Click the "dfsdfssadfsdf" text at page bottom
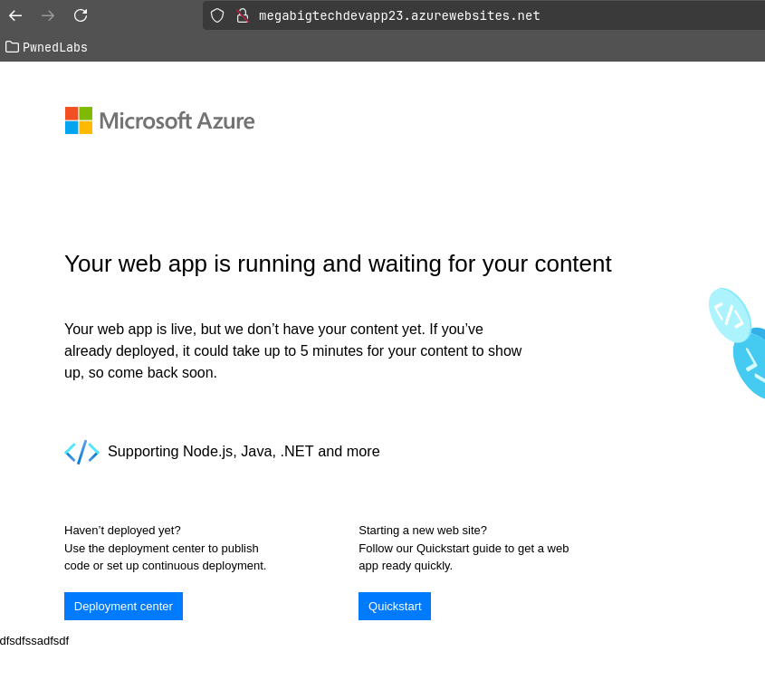This screenshot has width=765, height=699. [x=34, y=641]
